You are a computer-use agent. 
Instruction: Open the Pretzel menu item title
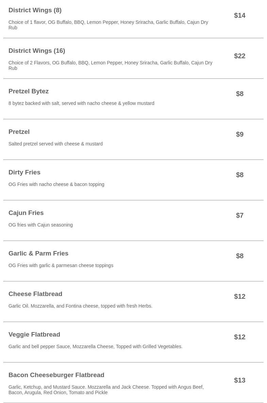19,132
